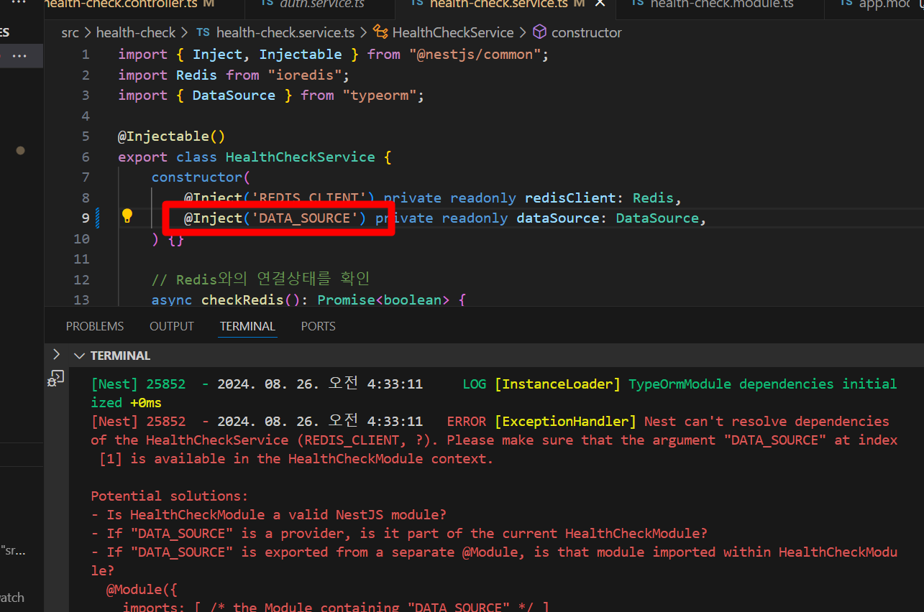
Task: Click the src breadcrumb segment
Action: 70,32
